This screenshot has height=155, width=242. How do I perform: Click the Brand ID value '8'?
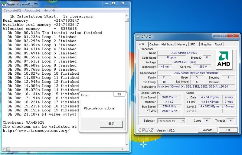tap(207, 57)
